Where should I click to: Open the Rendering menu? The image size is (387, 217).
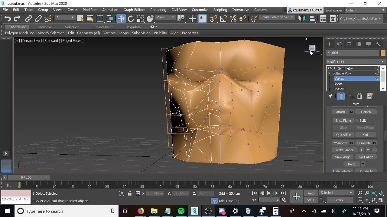click(x=158, y=10)
